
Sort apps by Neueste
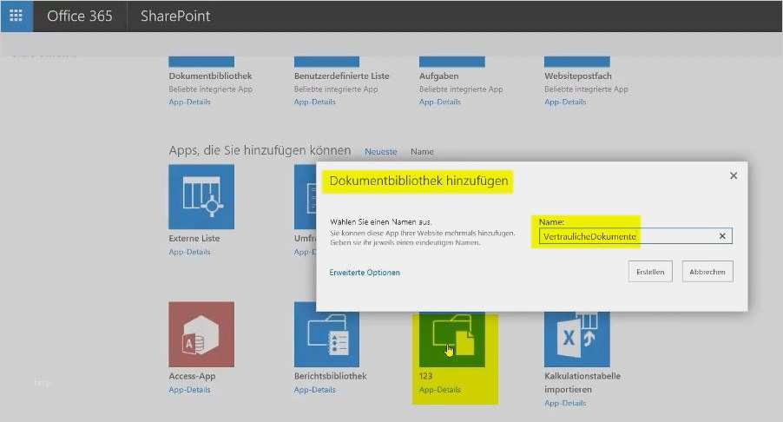coord(380,151)
